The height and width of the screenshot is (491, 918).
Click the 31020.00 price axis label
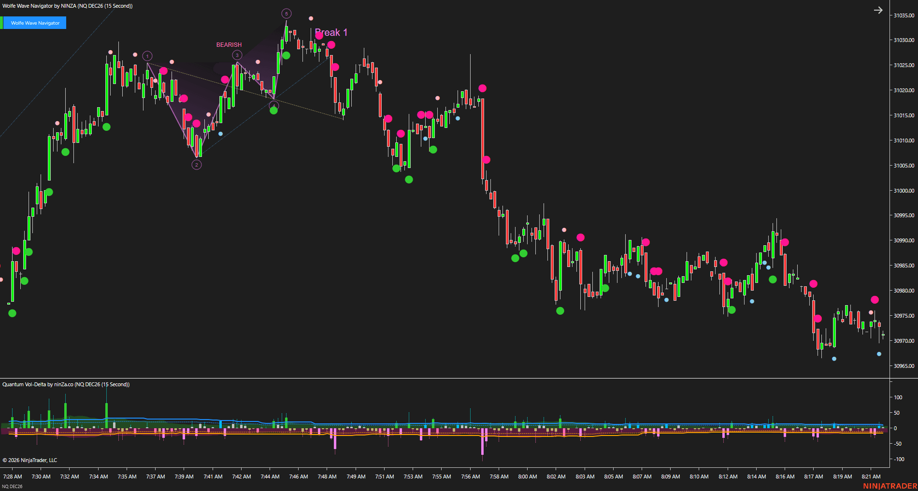[x=904, y=90]
